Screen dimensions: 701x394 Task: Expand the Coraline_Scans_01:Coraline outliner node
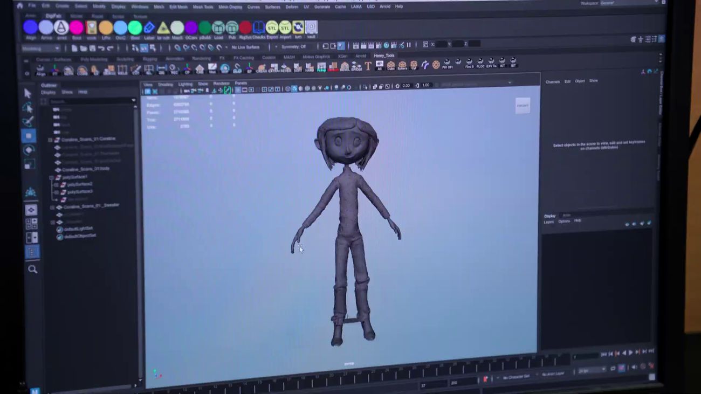tap(50, 140)
